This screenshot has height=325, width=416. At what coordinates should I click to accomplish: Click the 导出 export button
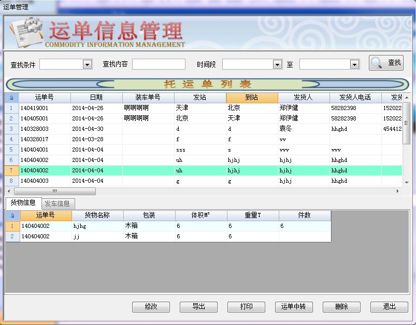pos(198,307)
